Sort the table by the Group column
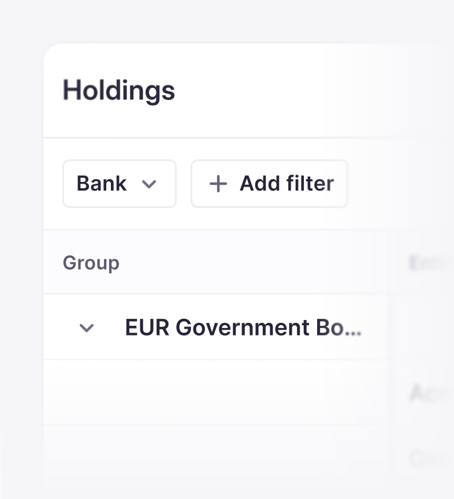Image resolution: width=454 pixels, height=499 pixels. click(x=91, y=263)
